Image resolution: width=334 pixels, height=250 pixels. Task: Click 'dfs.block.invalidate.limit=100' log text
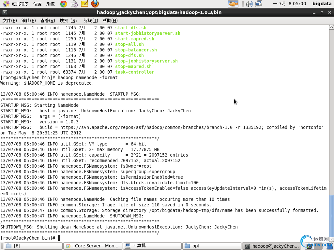[159, 183]
